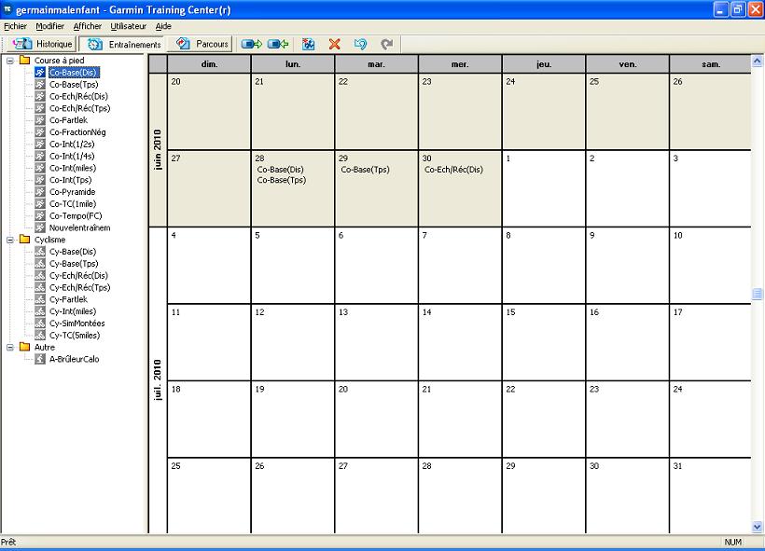Click the juil. 2010 month label

coord(158,379)
